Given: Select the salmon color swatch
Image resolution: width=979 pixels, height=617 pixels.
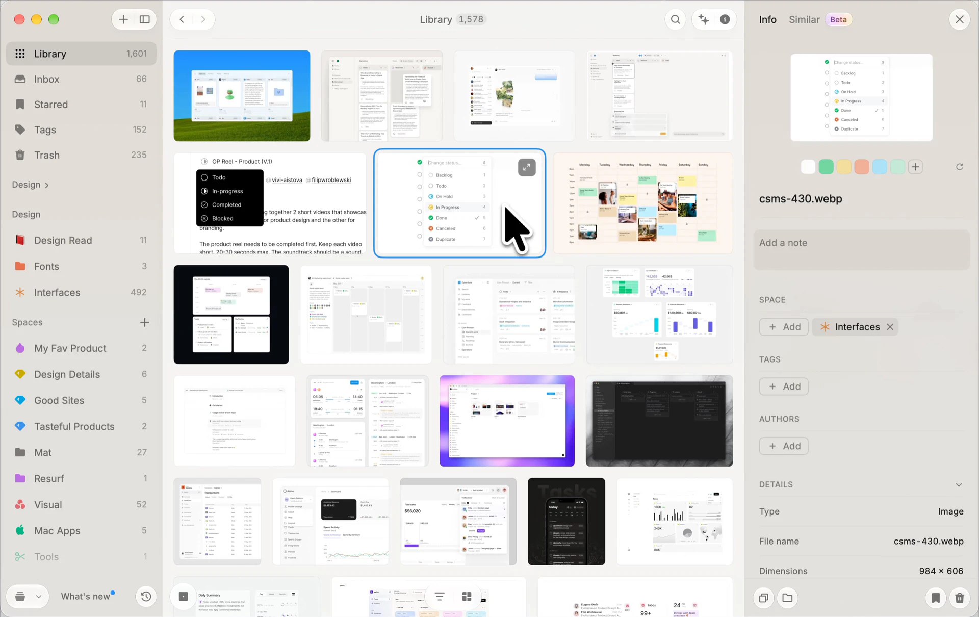Looking at the screenshot, I should [862, 167].
